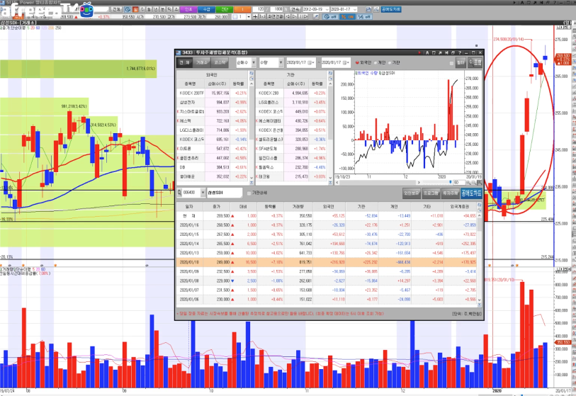Select the 개인 radio button

[x=375, y=63]
